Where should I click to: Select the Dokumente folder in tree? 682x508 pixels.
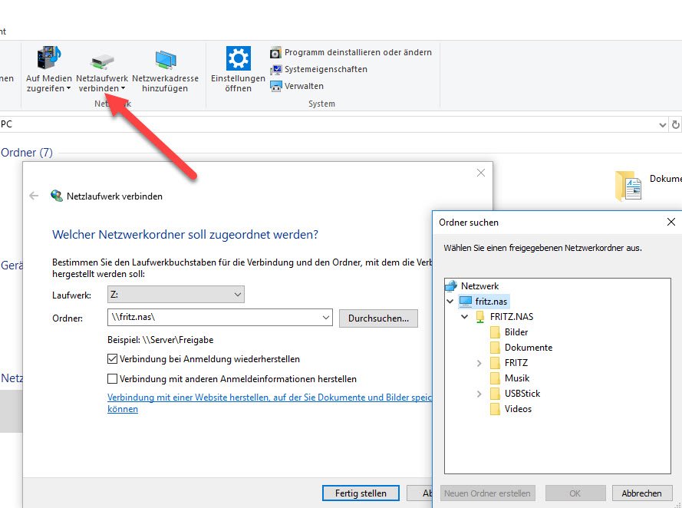point(529,347)
